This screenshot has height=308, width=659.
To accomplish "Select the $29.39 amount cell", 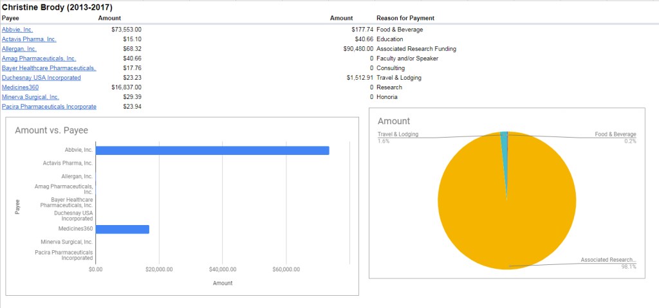I will coord(133,98).
